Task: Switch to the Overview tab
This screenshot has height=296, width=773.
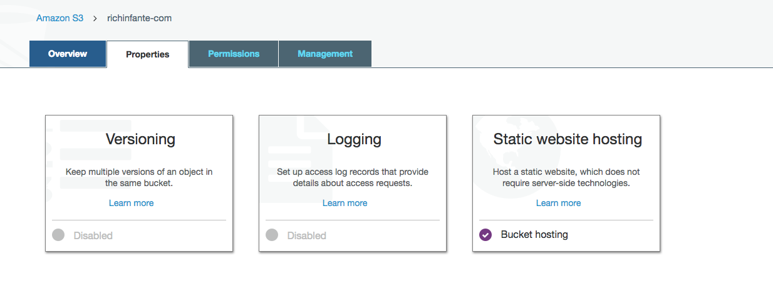Action: pyautogui.click(x=68, y=54)
